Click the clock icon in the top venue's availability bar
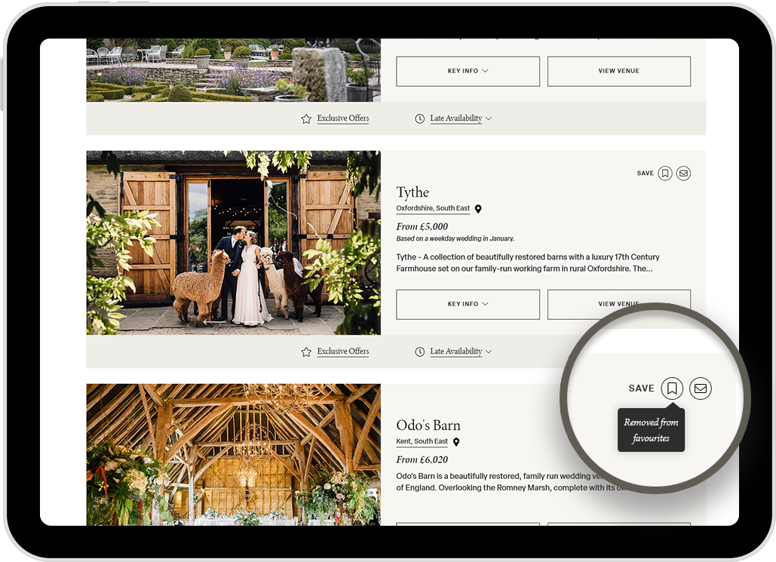The image size is (776, 562). 419,119
